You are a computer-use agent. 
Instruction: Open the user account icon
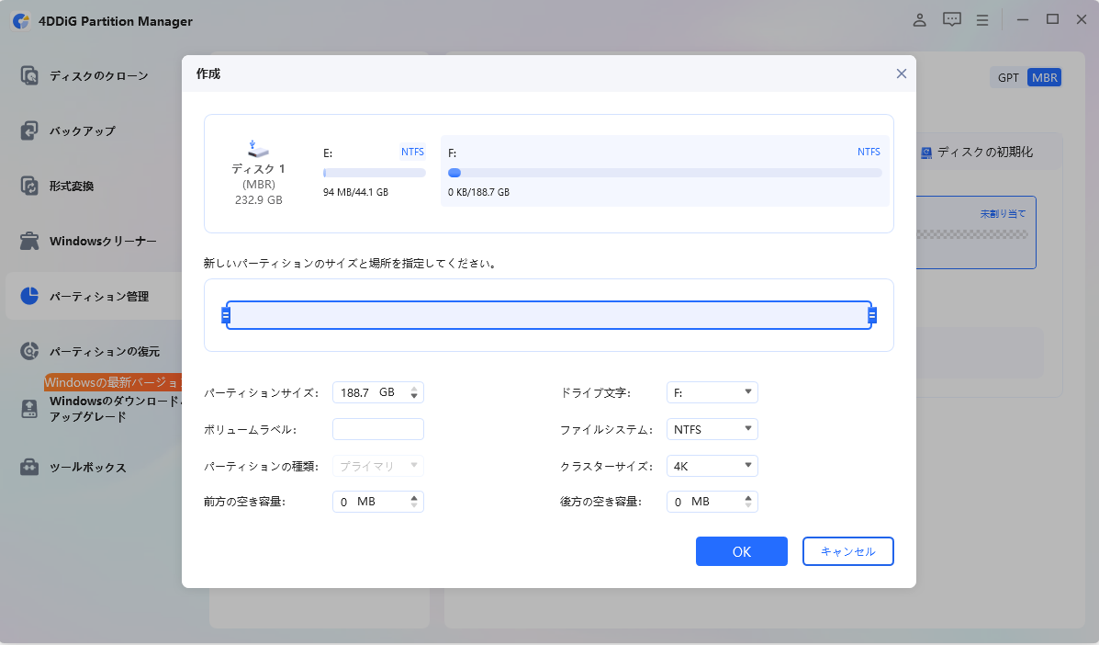click(x=920, y=20)
